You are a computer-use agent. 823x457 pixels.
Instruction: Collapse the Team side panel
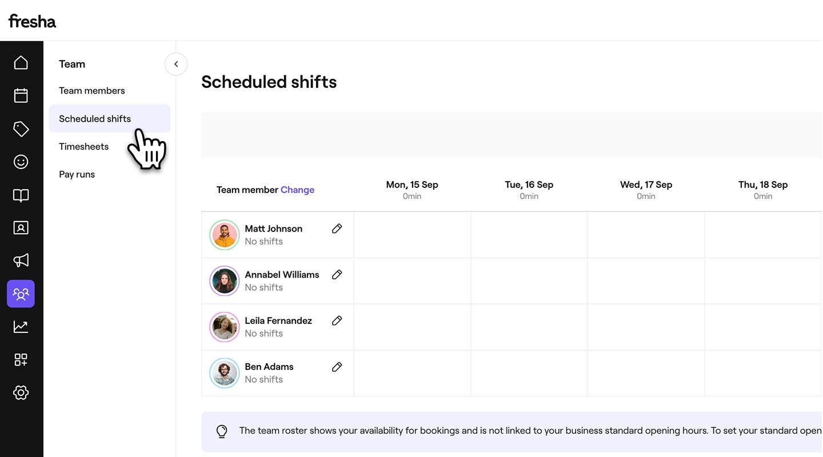point(176,64)
